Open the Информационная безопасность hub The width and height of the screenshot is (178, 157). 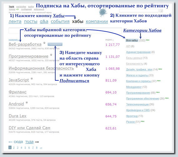(41, 68)
